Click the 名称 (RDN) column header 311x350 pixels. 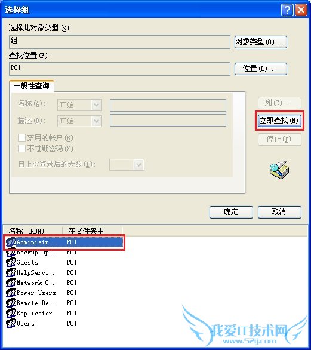tap(33, 231)
